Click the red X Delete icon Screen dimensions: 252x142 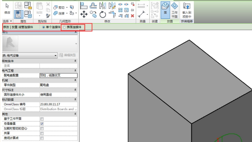[132, 16]
